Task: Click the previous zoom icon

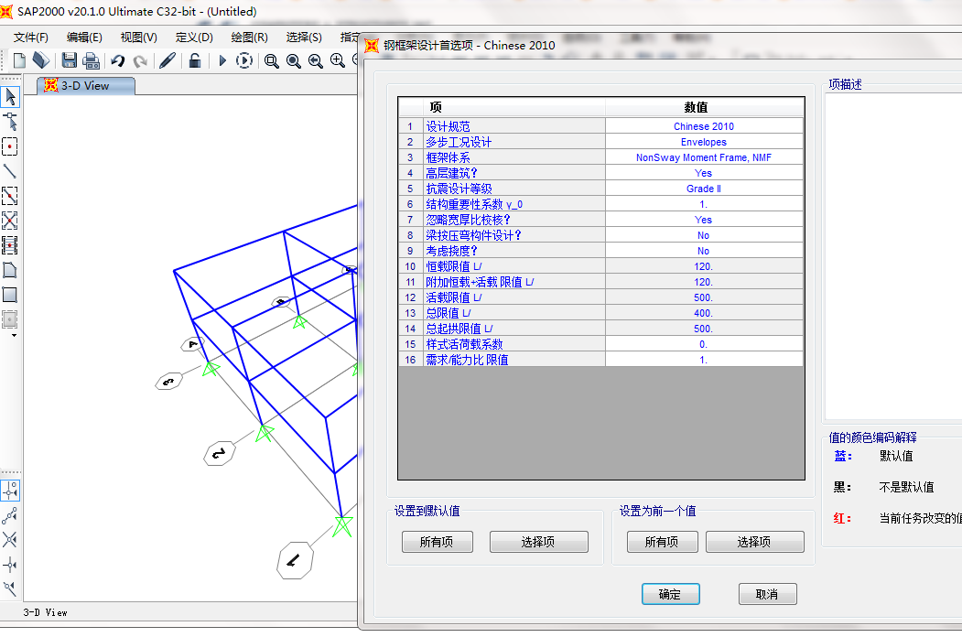Action: coord(316,60)
